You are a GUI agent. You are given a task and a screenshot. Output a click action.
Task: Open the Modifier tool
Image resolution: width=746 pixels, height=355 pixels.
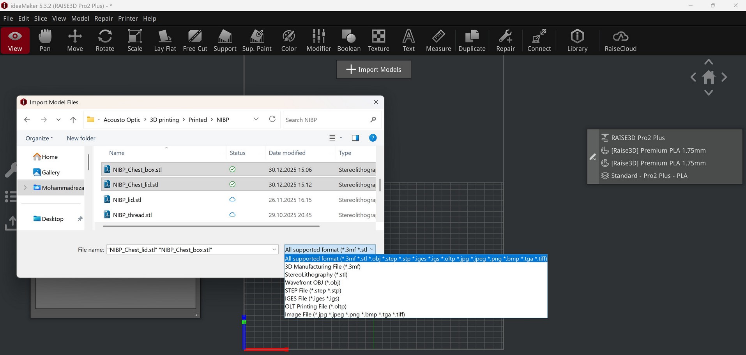point(319,40)
